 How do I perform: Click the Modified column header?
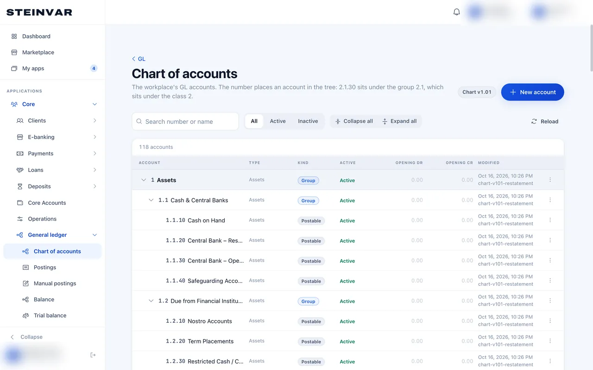tap(489, 163)
